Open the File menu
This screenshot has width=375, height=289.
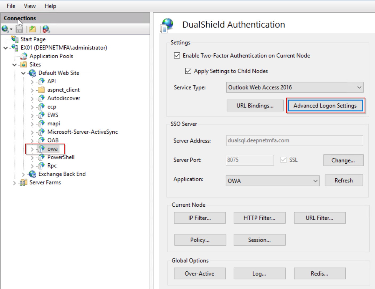(11, 6)
